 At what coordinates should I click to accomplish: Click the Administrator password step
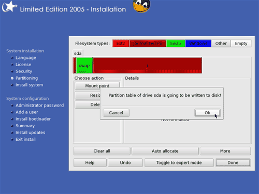tap(39, 106)
